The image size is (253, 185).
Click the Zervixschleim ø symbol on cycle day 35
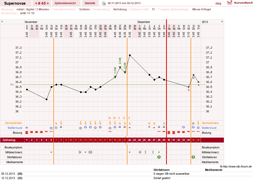193,123
